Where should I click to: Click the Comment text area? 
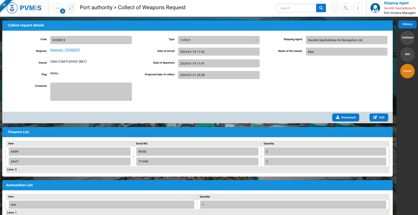(x=91, y=92)
